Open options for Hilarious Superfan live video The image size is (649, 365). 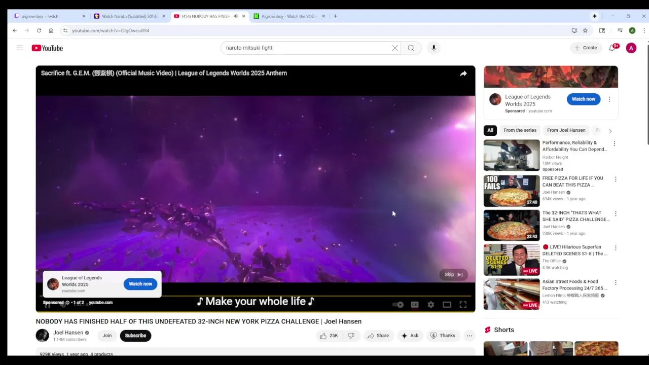(616, 248)
